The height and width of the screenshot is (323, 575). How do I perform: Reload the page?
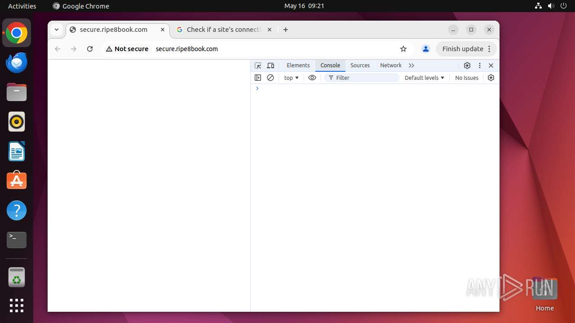point(90,49)
